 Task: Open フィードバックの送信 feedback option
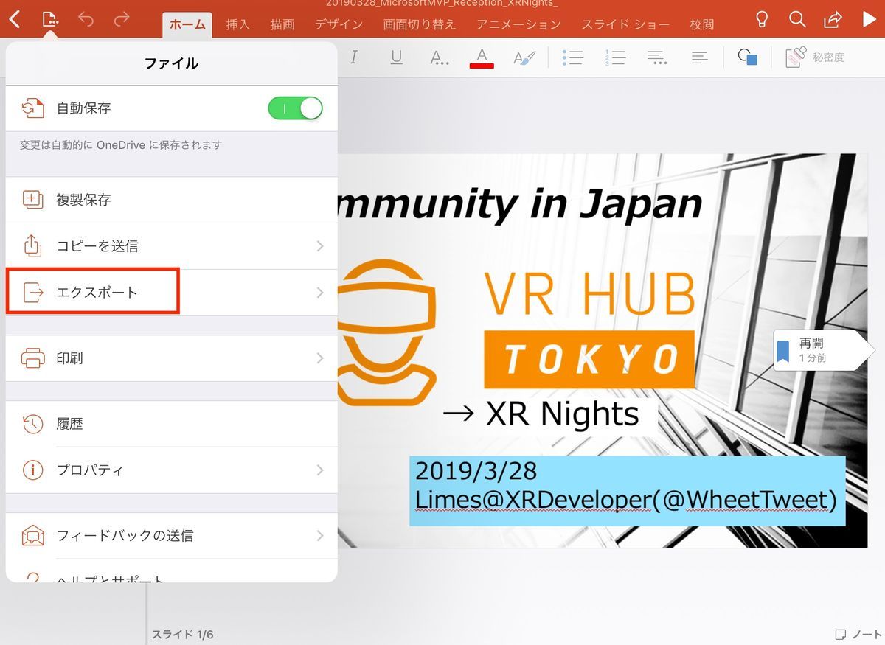(x=171, y=536)
